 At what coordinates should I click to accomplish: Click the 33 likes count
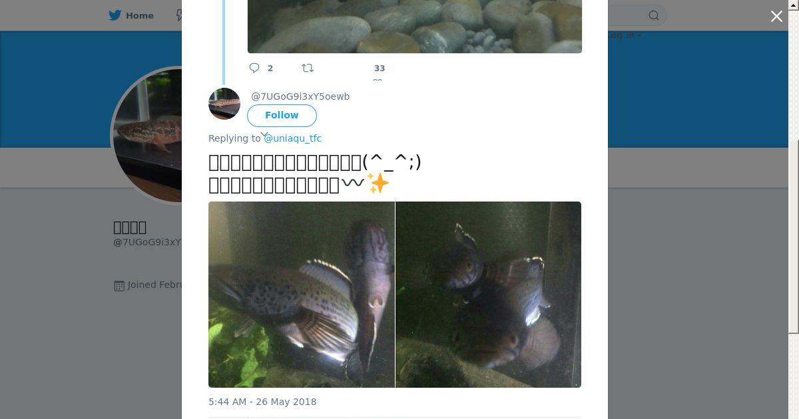click(x=380, y=68)
